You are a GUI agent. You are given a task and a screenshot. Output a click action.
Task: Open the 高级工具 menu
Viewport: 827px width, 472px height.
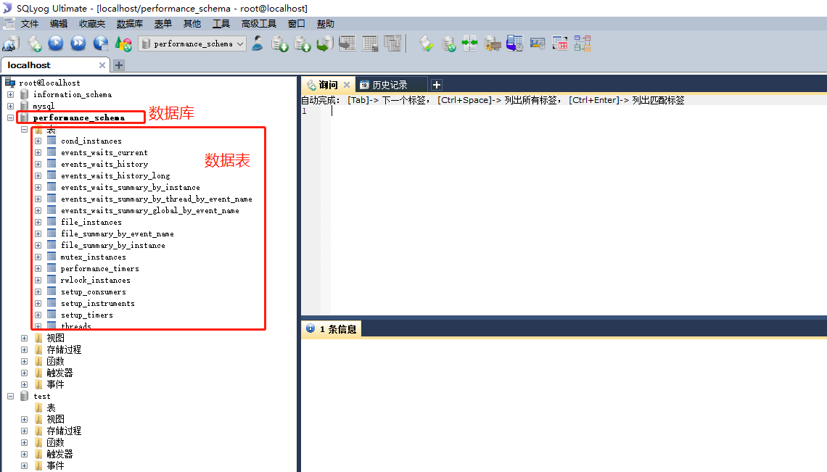(259, 24)
